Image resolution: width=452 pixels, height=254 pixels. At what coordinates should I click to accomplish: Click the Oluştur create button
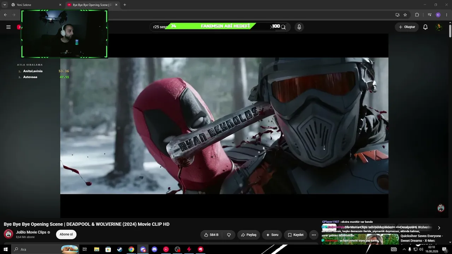pos(407,27)
